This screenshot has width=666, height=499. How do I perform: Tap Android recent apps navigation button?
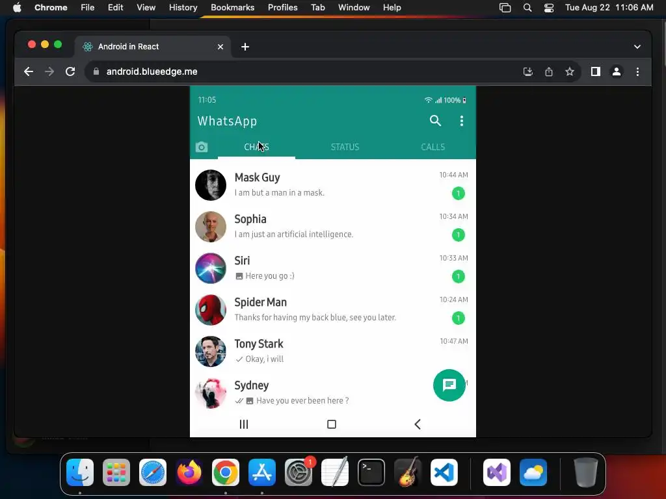tap(244, 424)
